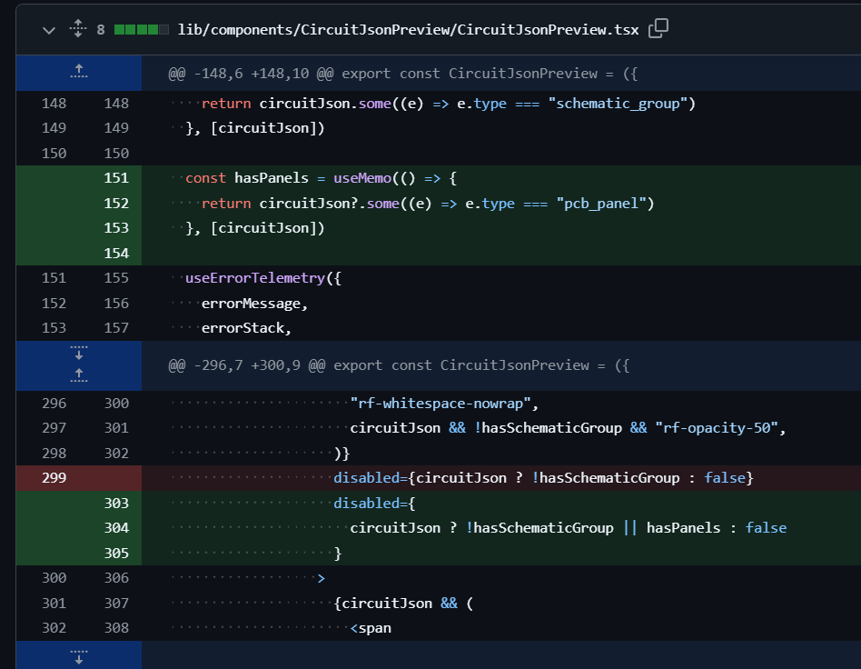
Task: Copy the CircuitJsonPreview.tsx file path
Action: click(x=658, y=28)
